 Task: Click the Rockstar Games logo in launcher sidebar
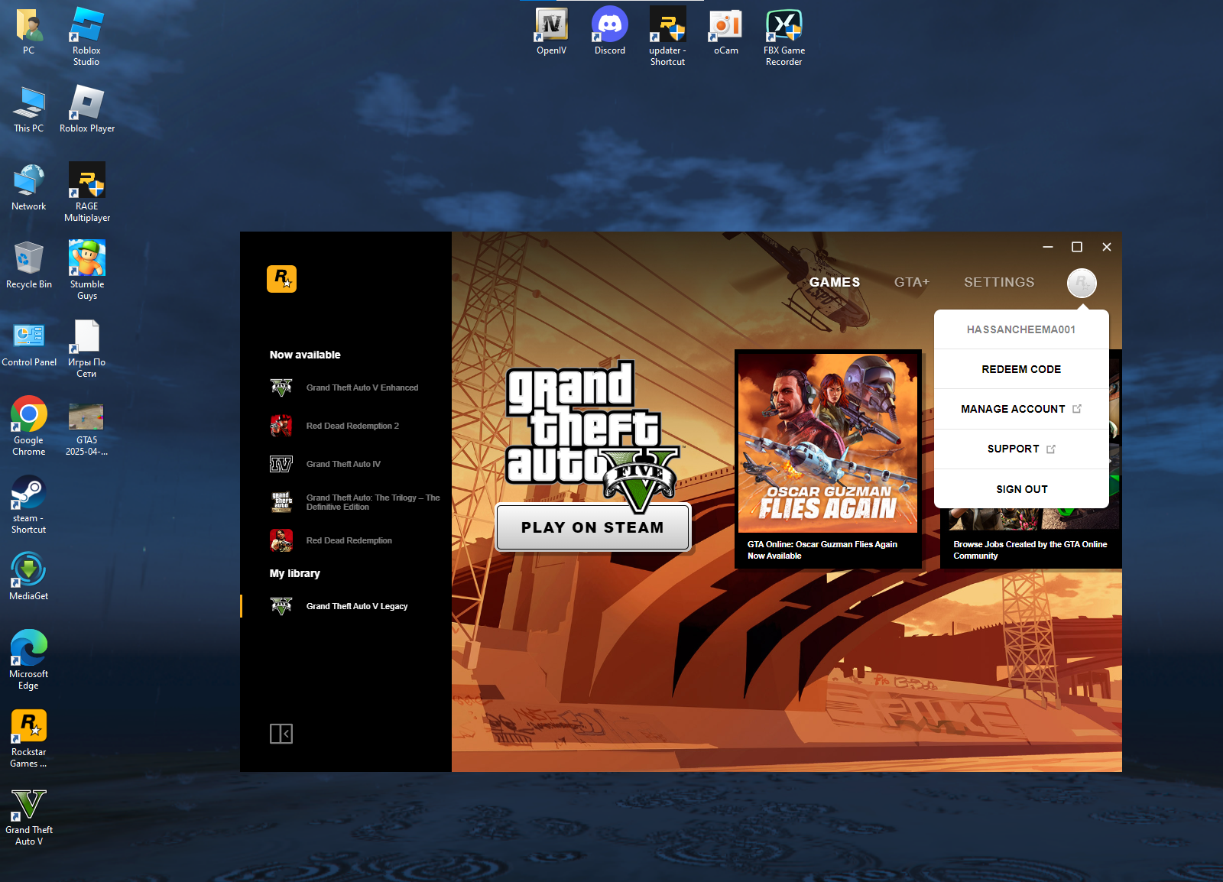tap(281, 279)
